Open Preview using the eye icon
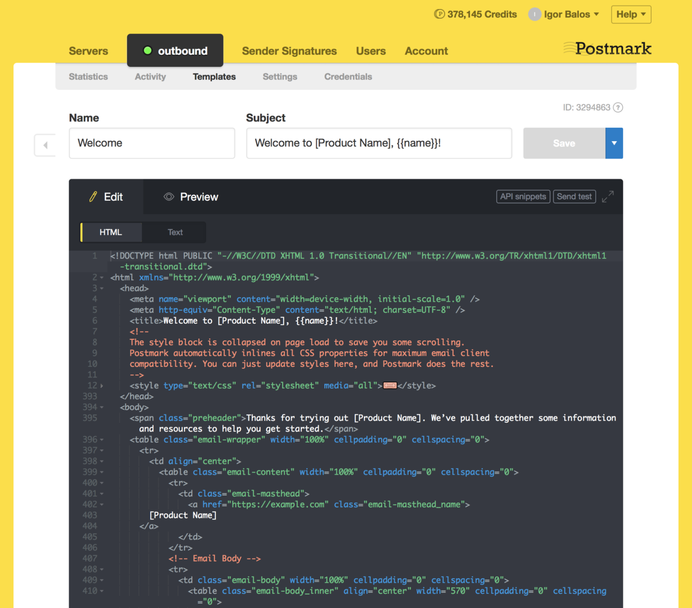This screenshot has width=692, height=608. point(168,197)
